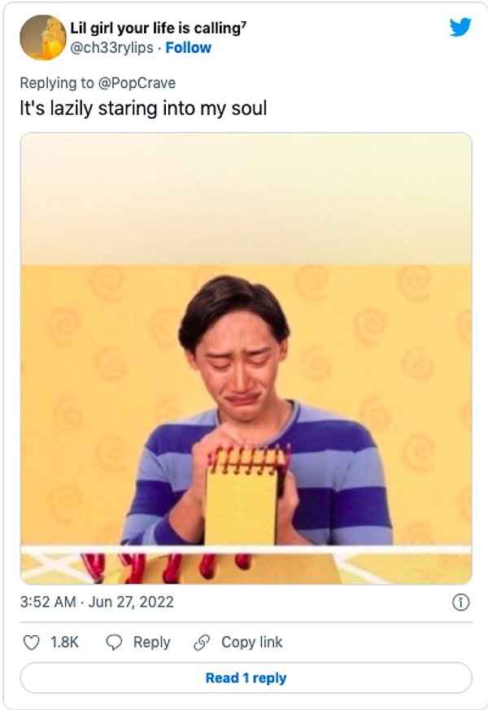Click the Jun 27, 2022 date
This screenshot has height=710, width=488.
(x=131, y=602)
